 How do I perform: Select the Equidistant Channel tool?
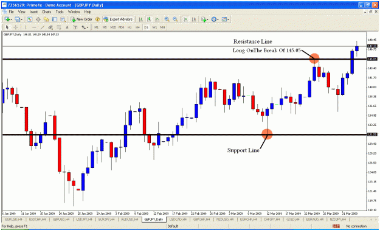[50, 27]
